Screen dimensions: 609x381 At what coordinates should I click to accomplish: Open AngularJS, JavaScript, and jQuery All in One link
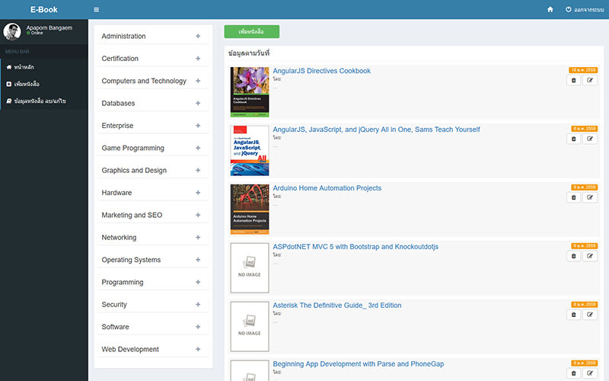click(376, 130)
